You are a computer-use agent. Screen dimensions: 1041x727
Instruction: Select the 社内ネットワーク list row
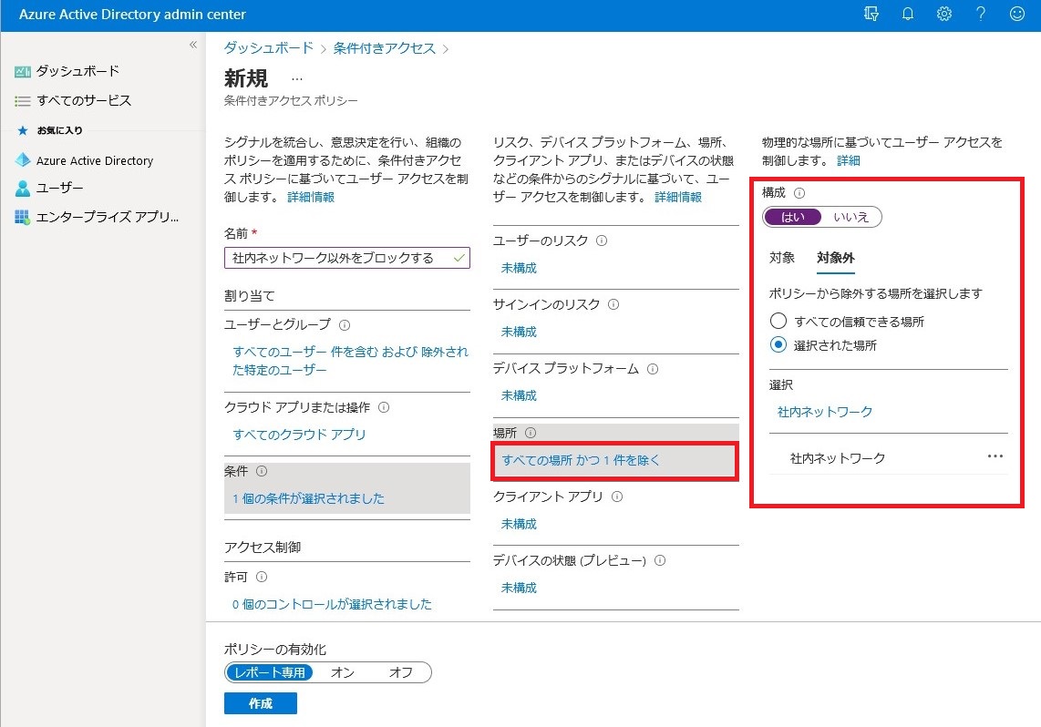pyautogui.click(x=888, y=457)
